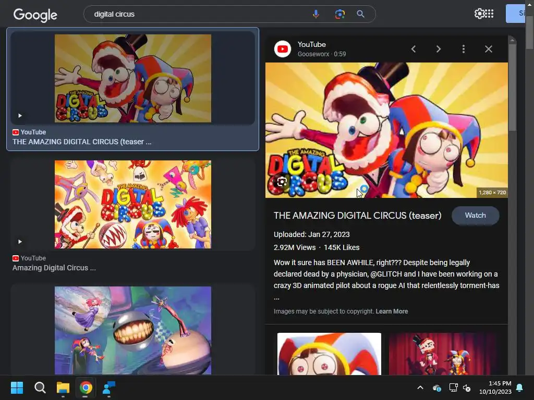Select second result Amazing Digital Circus thumbnail
Viewport: 534px width, 400px height.
[133, 204]
